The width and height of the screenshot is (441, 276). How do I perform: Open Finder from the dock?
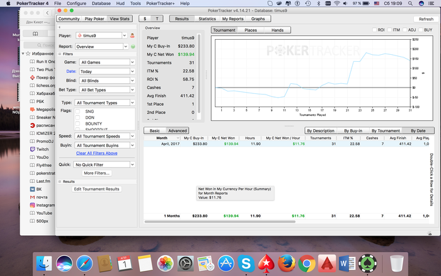click(44, 263)
